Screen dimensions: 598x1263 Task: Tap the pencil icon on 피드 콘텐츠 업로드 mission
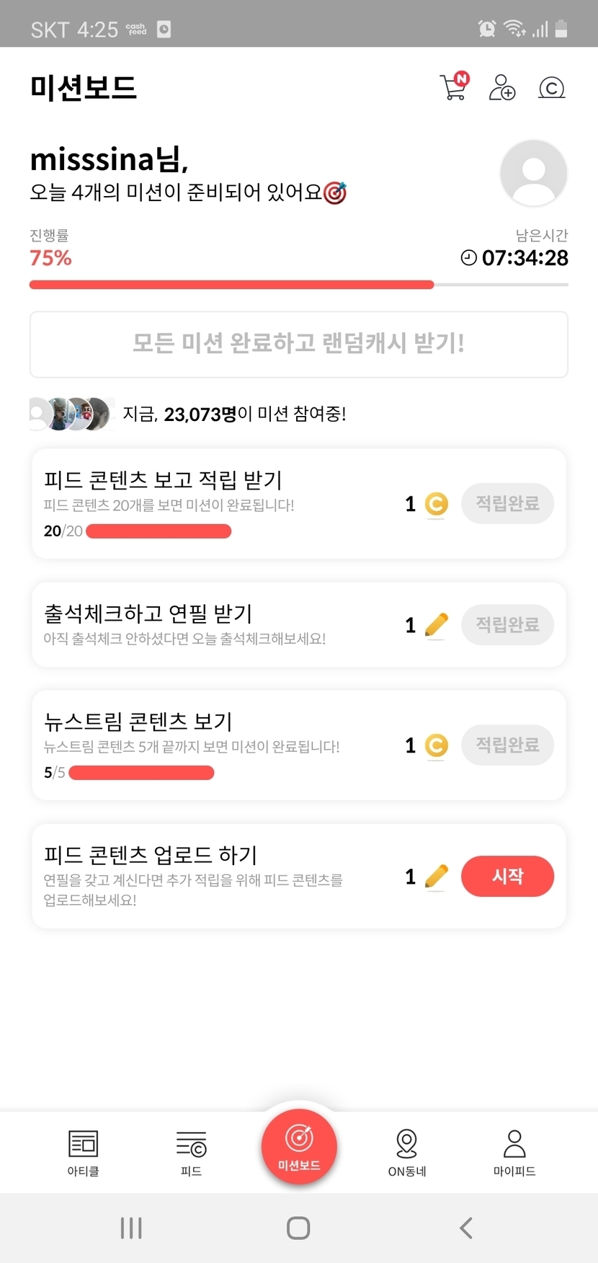coord(436,877)
